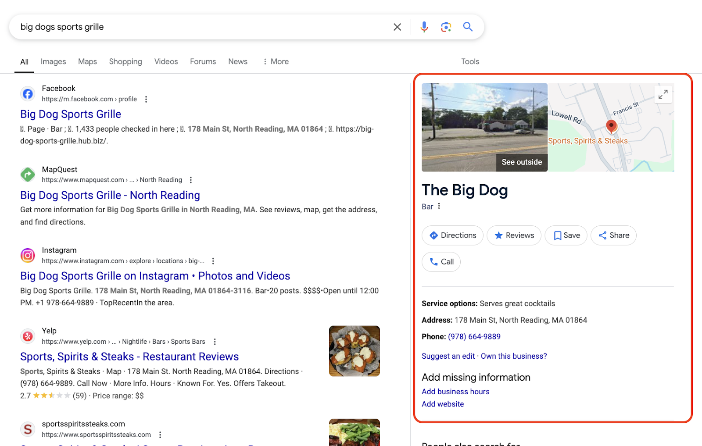Open the three-dot menu beside the Yelp result
The height and width of the screenshot is (446, 702).
tap(215, 342)
